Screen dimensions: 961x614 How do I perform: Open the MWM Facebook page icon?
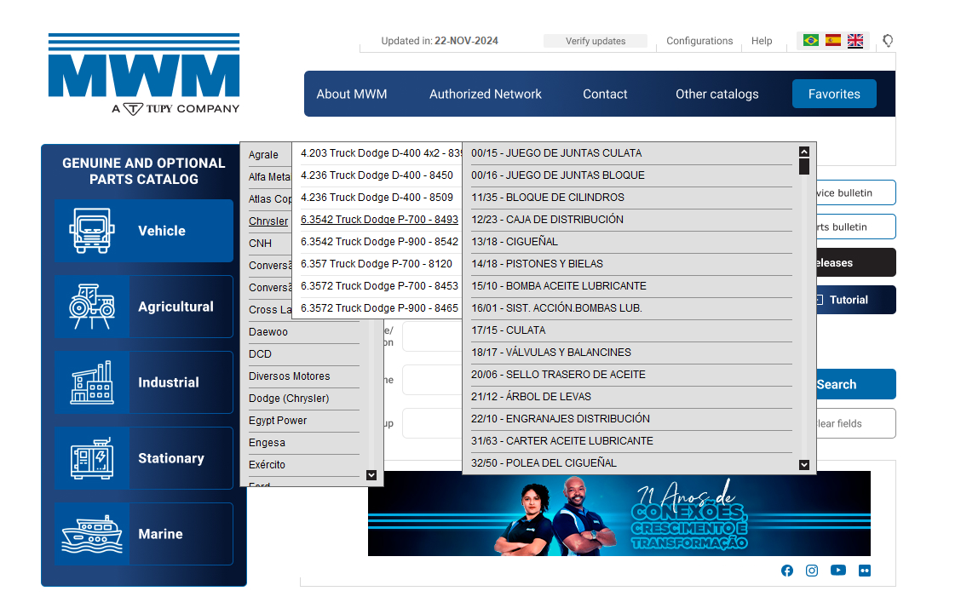point(787,571)
